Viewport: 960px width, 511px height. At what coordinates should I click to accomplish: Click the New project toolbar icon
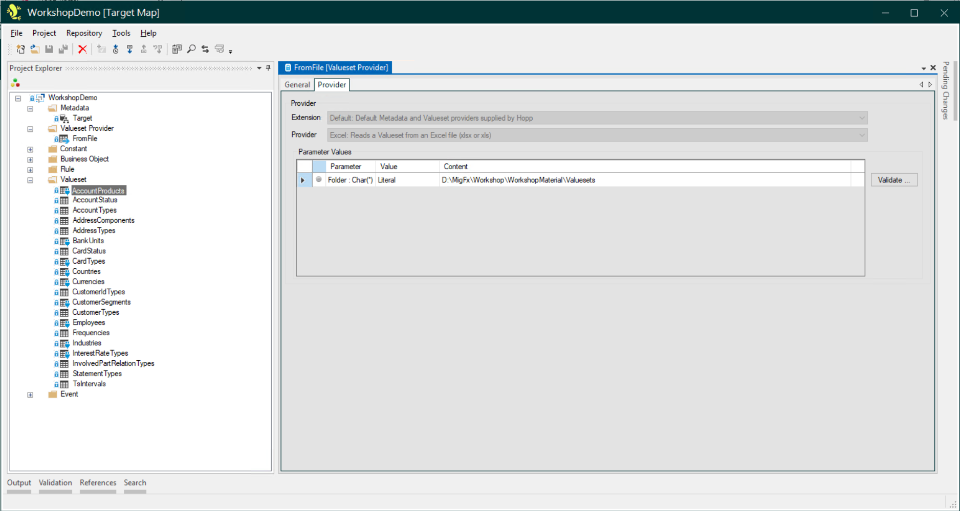click(20, 49)
